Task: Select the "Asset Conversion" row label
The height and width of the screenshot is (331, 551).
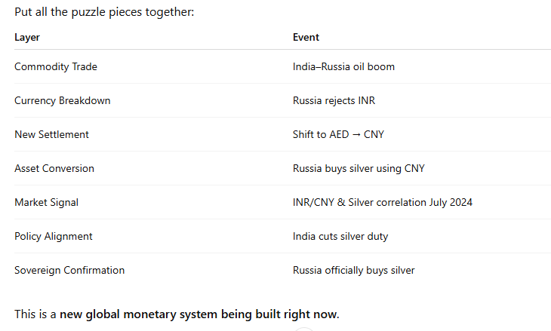Action: point(54,168)
